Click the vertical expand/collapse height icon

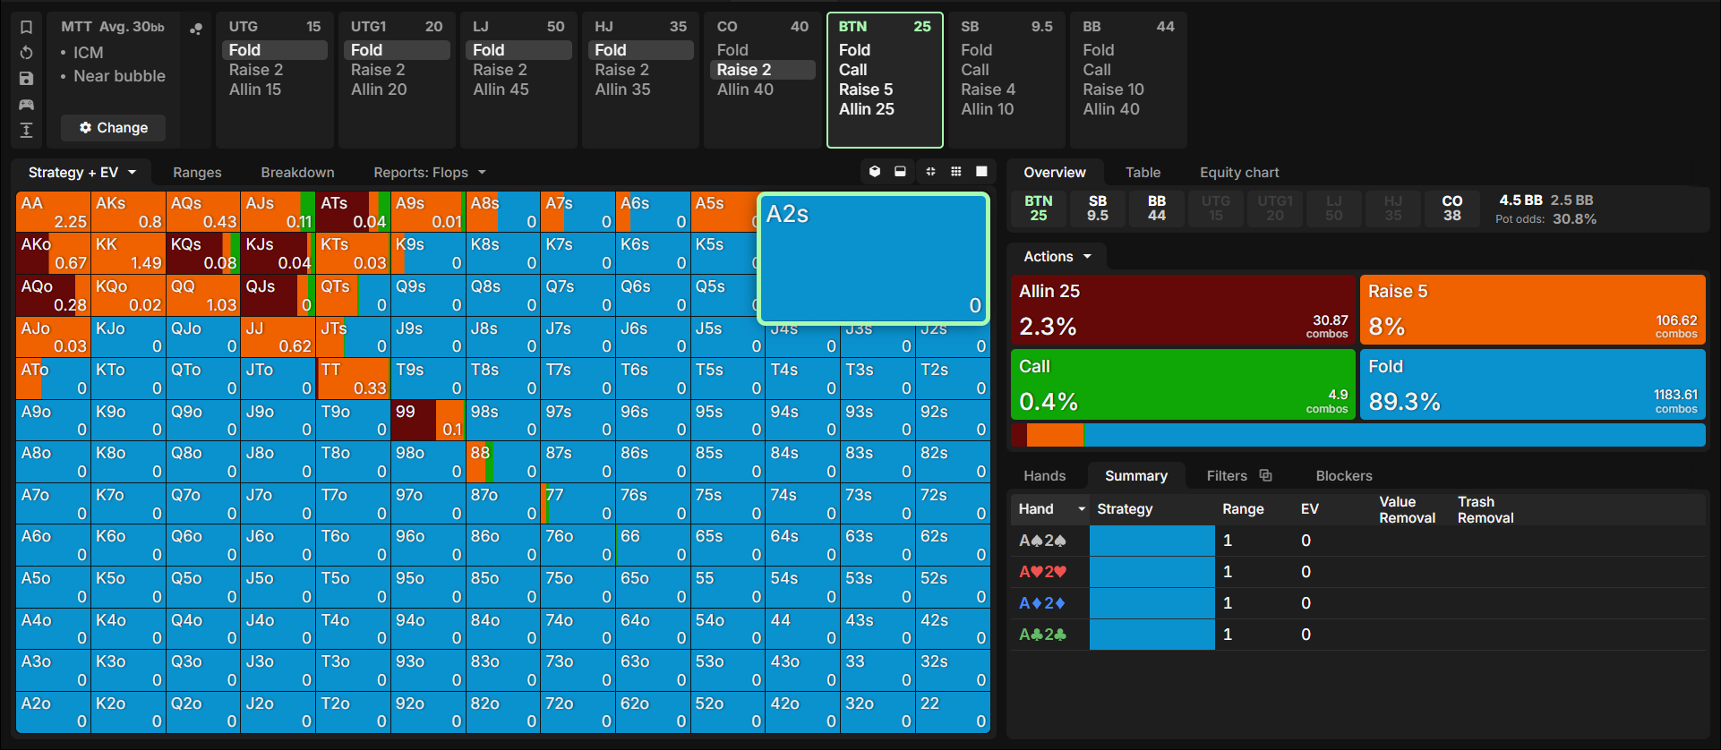(x=26, y=131)
